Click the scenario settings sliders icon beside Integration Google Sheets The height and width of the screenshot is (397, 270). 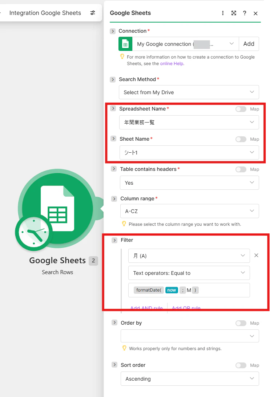click(93, 13)
